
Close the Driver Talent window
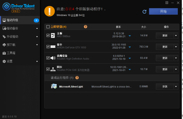[178, 3]
